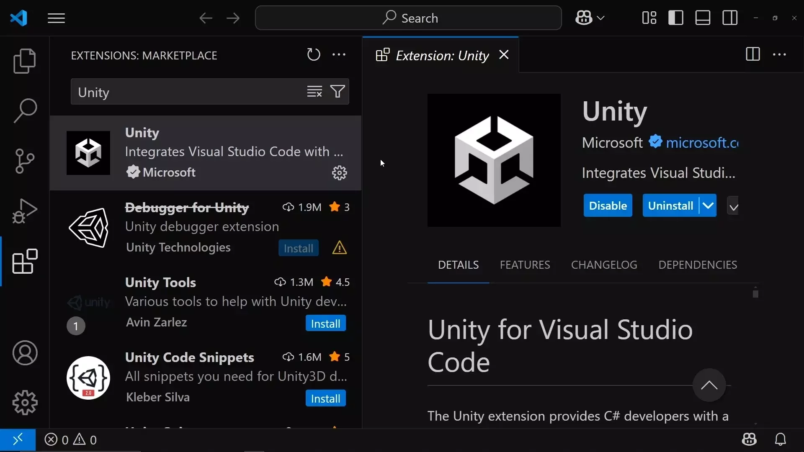
Task: Open the filter extensions menu
Action: 338,91
